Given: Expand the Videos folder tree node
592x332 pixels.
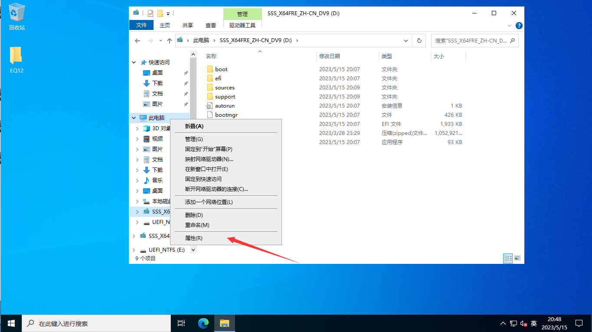Looking at the screenshot, I should pyautogui.click(x=137, y=139).
